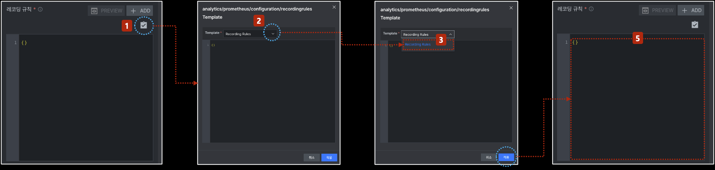Click 적용 in the dialog with the collapsed dropdown
The height and width of the screenshot is (170, 715).
click(329, 158)
